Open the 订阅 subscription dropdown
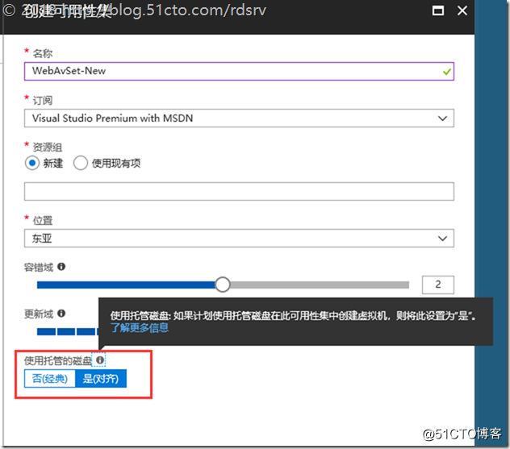 point(239,118)
